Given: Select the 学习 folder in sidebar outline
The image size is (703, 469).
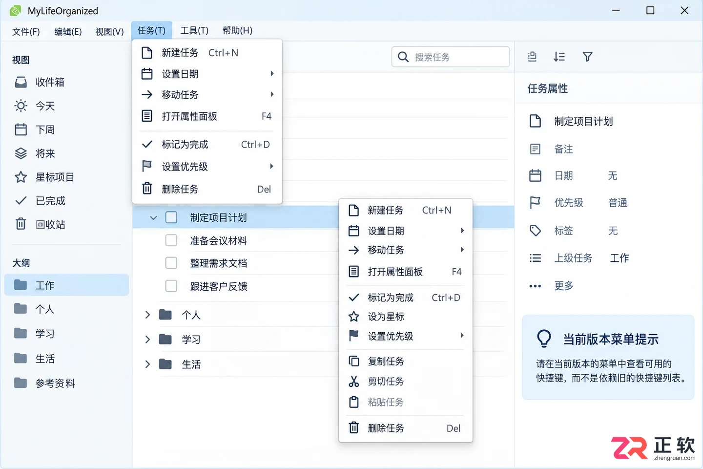Looking at the screenshot, I should pos(66,334).
